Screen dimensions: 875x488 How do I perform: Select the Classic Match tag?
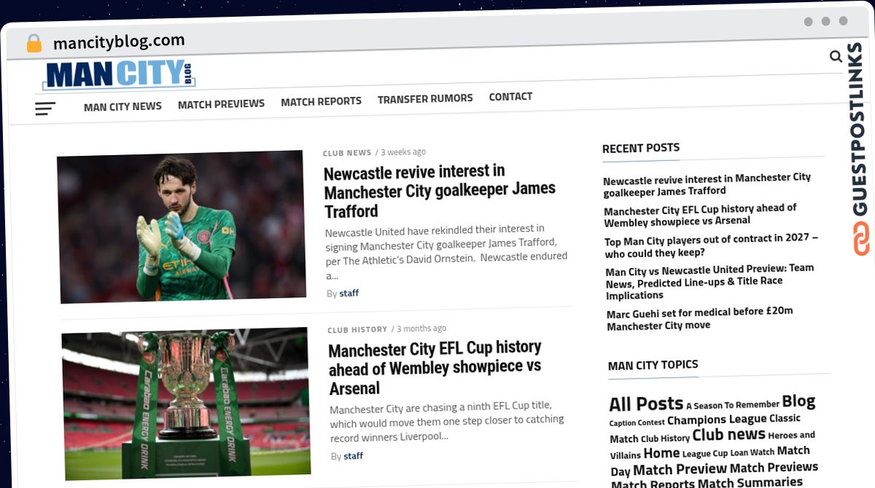click(705, 428)
